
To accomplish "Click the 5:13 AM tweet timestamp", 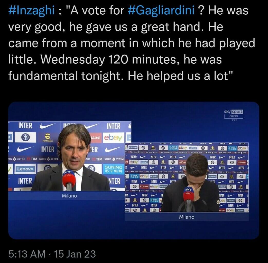I will pyautogui.click(x=27, y=254).
